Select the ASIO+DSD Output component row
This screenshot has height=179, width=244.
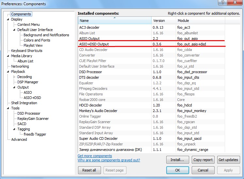click(x=152, y=44)
